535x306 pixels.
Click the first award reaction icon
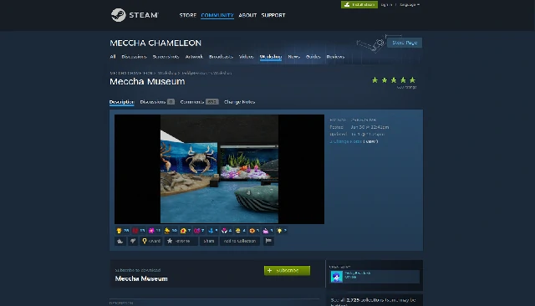click(x=119, y=231)
